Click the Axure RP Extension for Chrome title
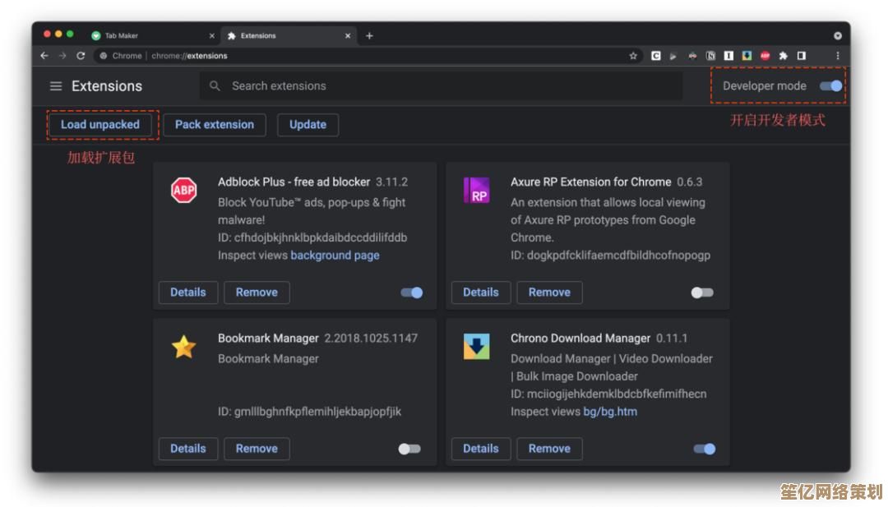The width and height of the screenshot is (888, 507). click(x=590, y=182)
